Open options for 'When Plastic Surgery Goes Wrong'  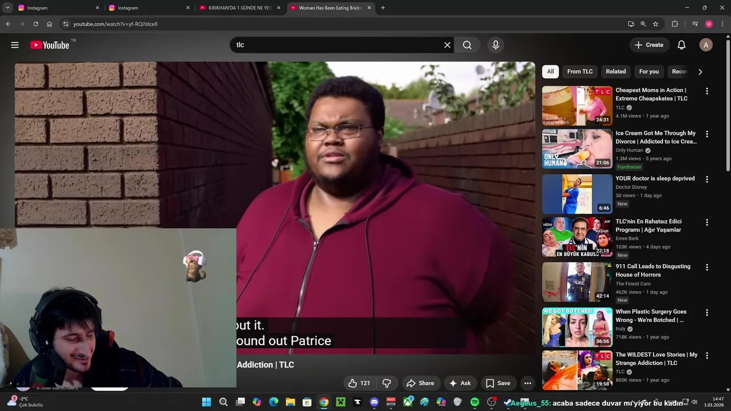707,313
